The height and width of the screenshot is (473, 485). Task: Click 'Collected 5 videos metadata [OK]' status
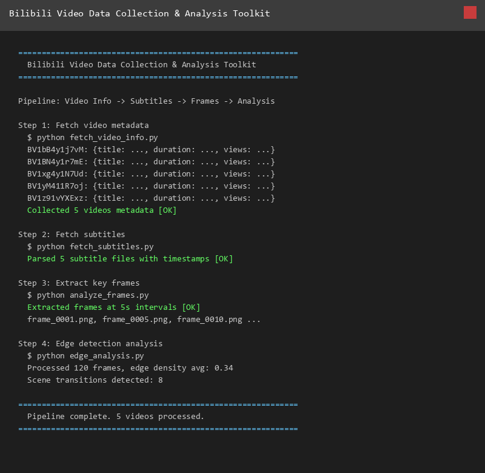click(102, 210)
